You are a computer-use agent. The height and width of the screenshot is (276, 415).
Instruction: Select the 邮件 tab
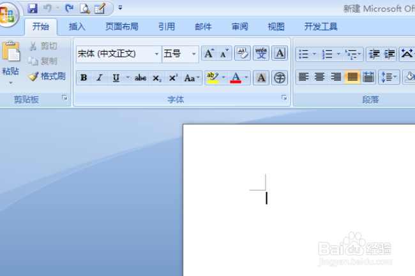pos(203,27)
